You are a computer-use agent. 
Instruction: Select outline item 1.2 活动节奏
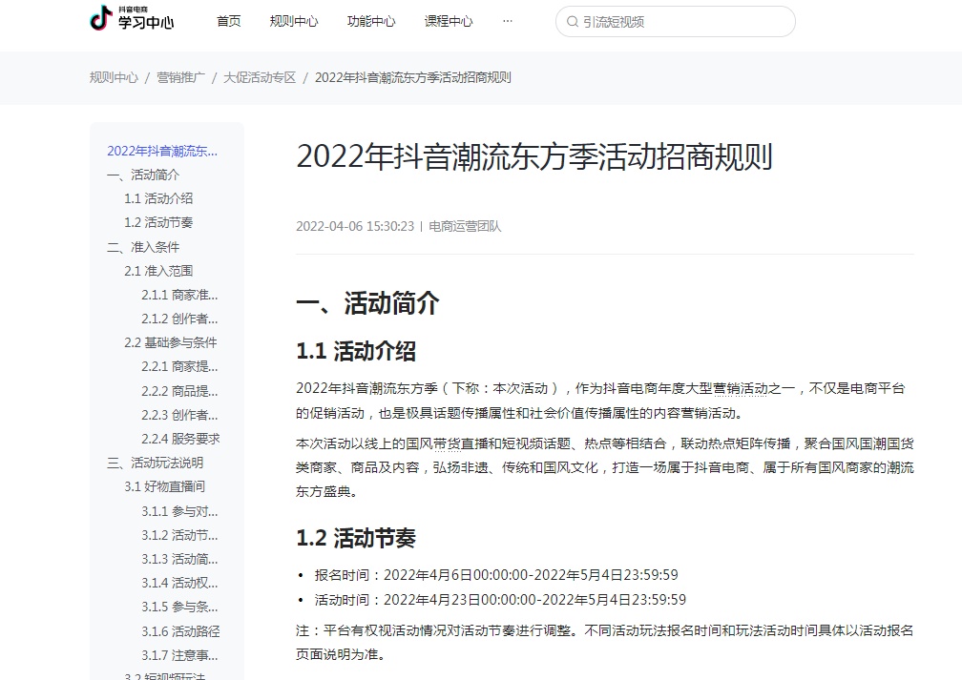coord(158,222)
